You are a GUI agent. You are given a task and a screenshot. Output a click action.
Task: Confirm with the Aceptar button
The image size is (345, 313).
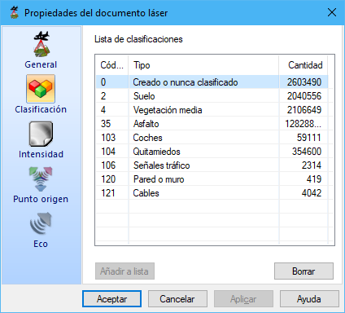point(111,299)
